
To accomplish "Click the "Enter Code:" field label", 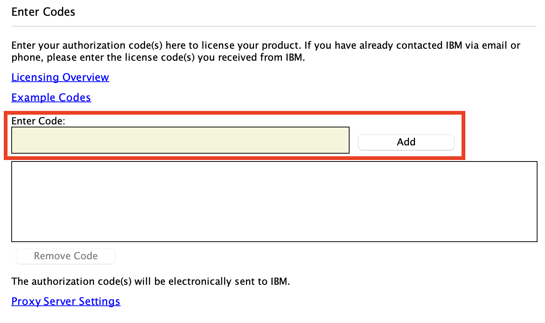I will point(38,121).
